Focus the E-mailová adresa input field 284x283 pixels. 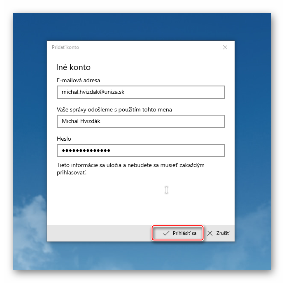click(140, 92)
